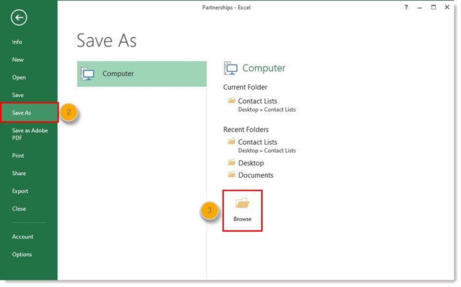
Task: Choose the Documents recent folder
Action: pos(255,175)
